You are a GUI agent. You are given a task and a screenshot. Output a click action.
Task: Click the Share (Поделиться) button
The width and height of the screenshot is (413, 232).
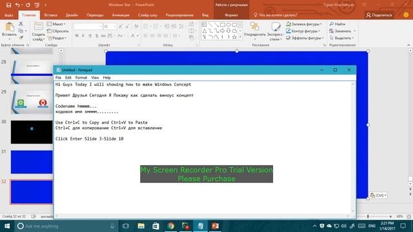379,15
